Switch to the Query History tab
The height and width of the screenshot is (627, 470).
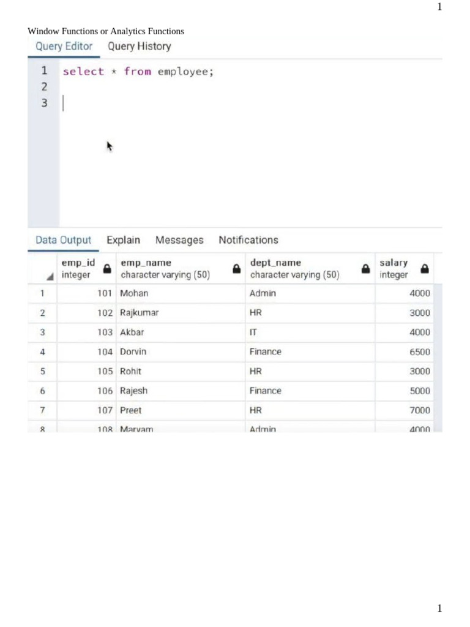click(x=139, y=47)
